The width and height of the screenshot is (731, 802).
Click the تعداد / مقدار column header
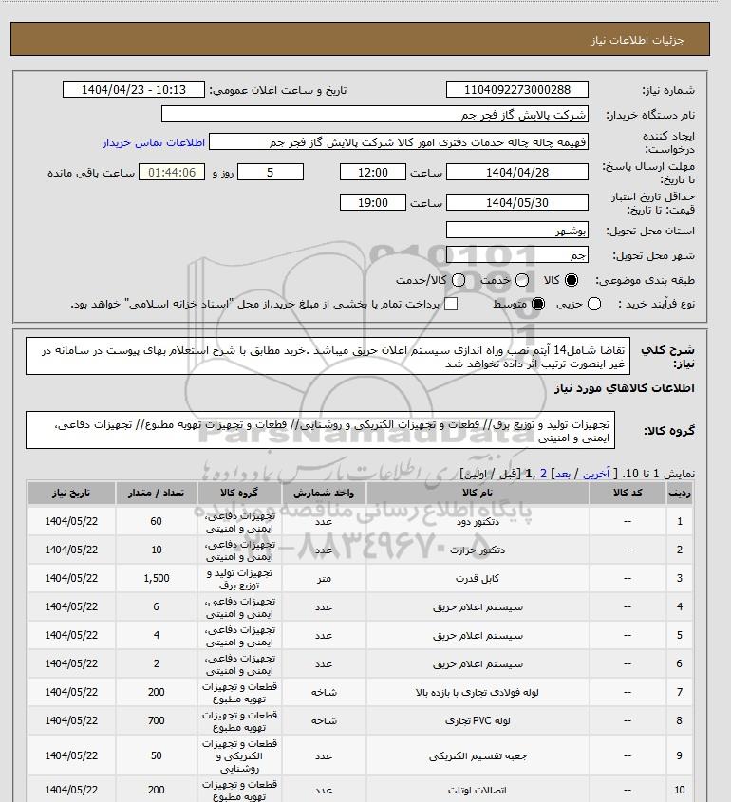click(x=156, y=494)
